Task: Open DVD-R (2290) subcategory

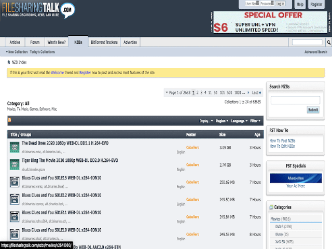Action: (x=284, y=227)
